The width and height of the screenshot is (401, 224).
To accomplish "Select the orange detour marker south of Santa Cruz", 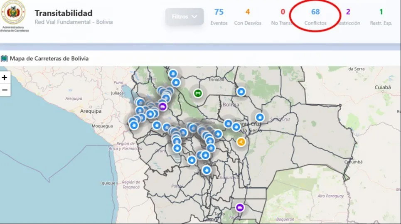I will click(x=241, y=142).
